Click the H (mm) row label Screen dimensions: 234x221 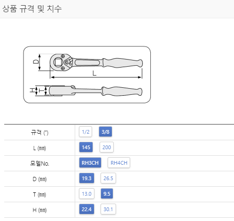point(39,210)
